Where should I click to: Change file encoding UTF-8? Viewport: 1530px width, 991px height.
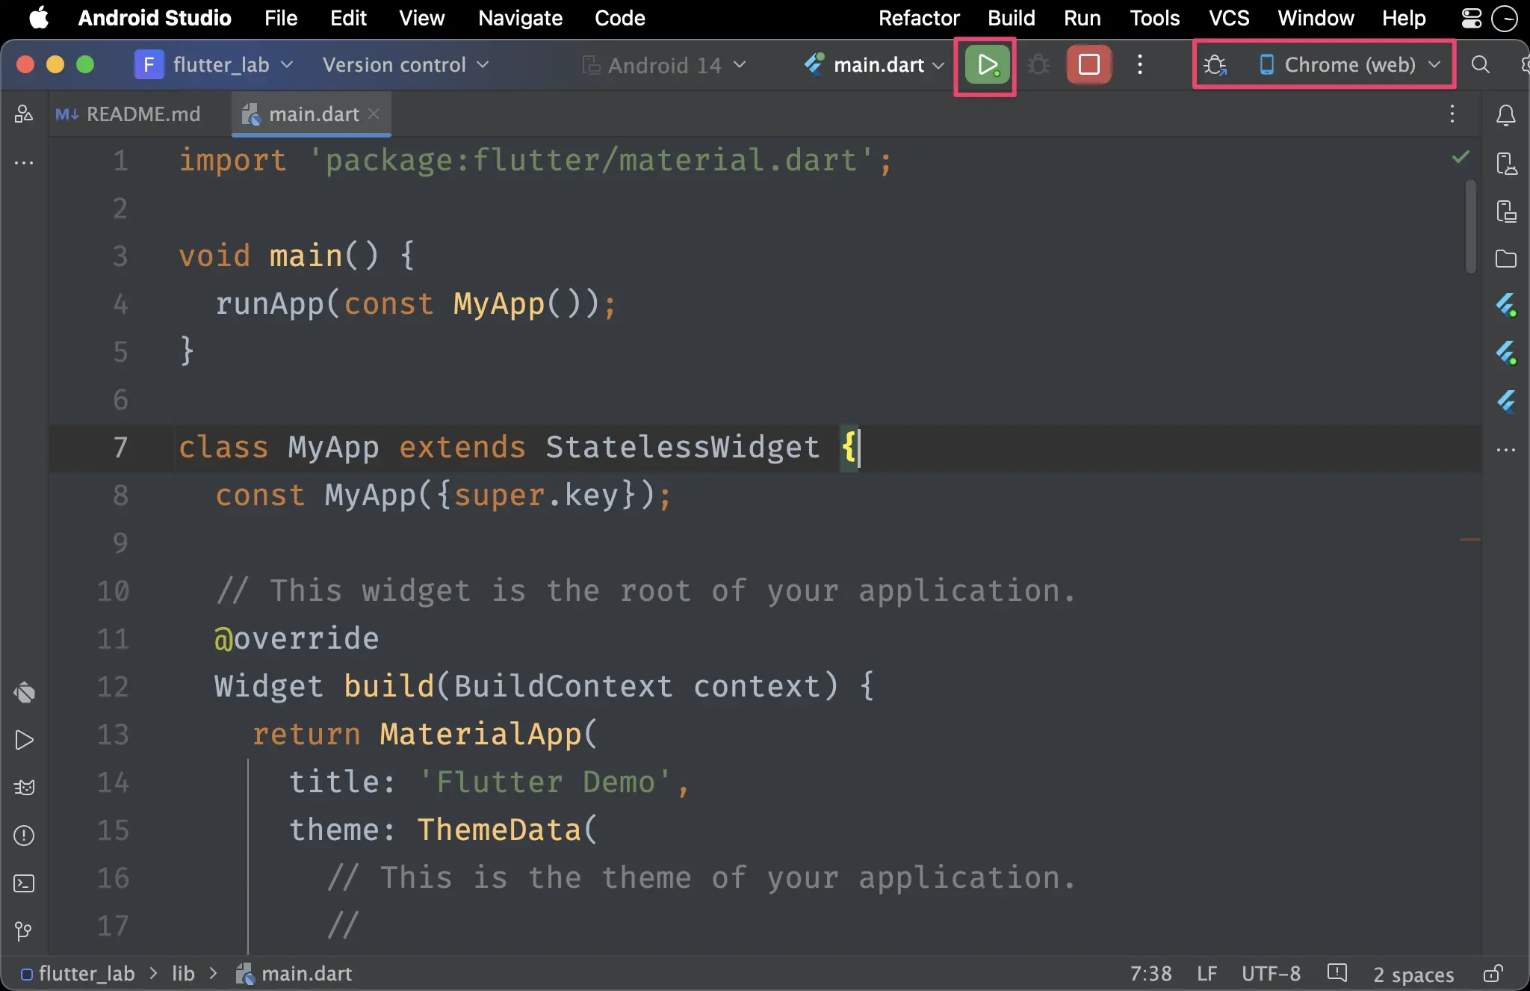coord(1271,974)
